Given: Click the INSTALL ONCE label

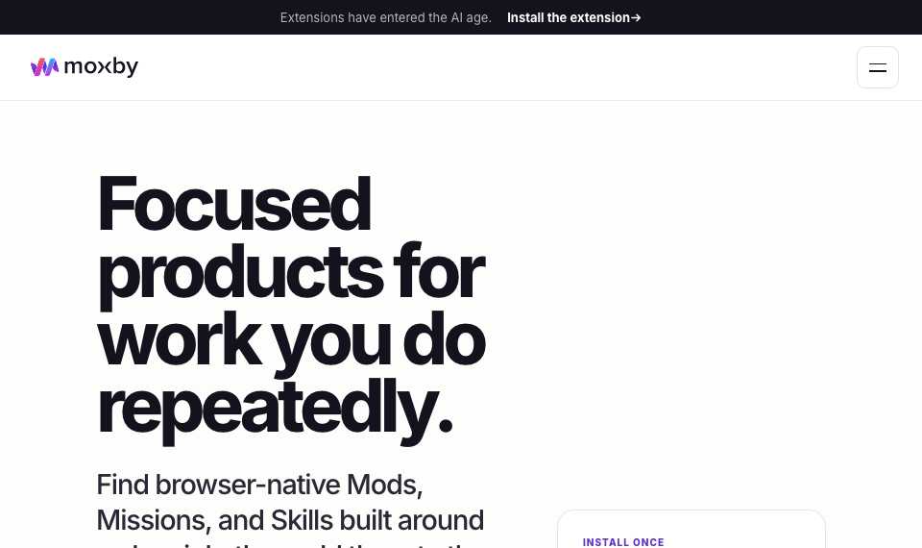Looking at the screenshot, I should click(x=623, y=542).
